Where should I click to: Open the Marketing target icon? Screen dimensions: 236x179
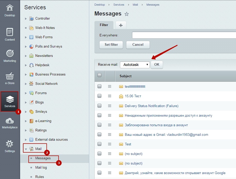click(x=10, y=54)
